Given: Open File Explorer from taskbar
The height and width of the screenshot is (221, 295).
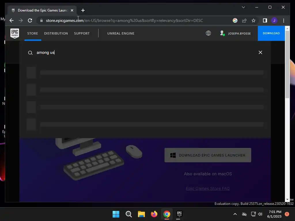Looking at the screenshot, I should tap(141, 214).
